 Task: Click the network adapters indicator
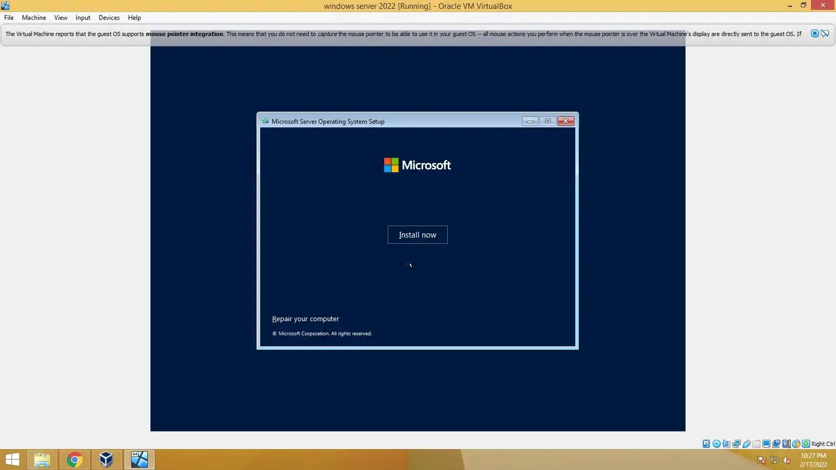pos(736,444)
